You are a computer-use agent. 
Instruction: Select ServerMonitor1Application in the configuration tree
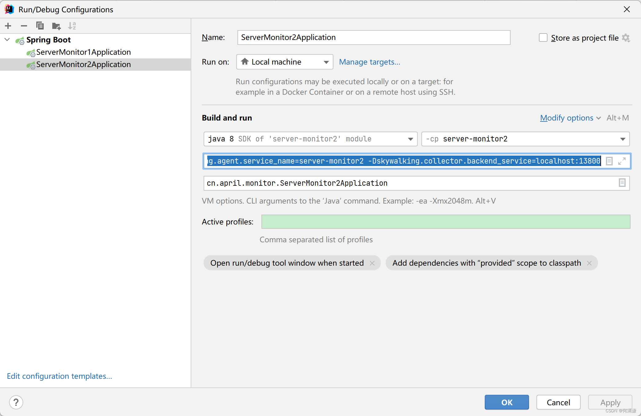pyautogui.click(x=83, y=52)
